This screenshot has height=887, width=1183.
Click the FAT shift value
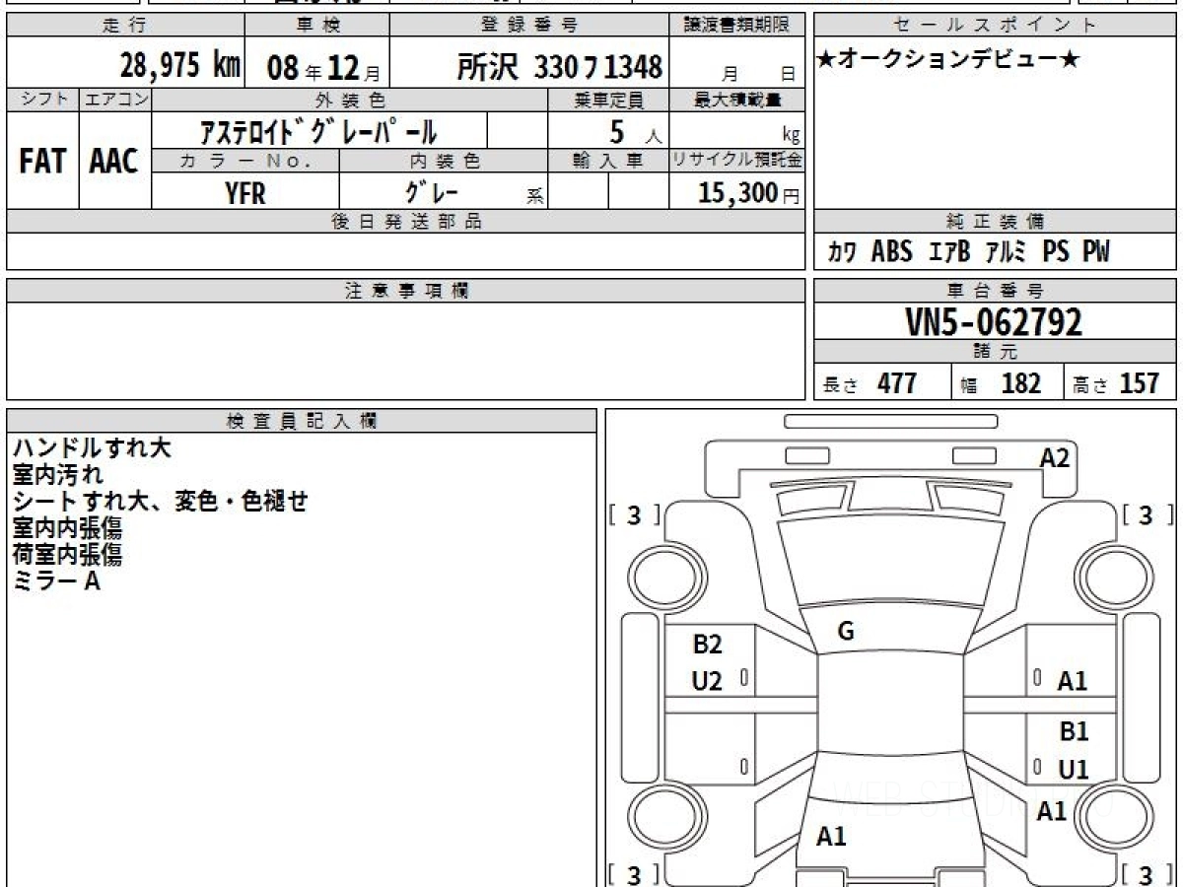point(42,162)
